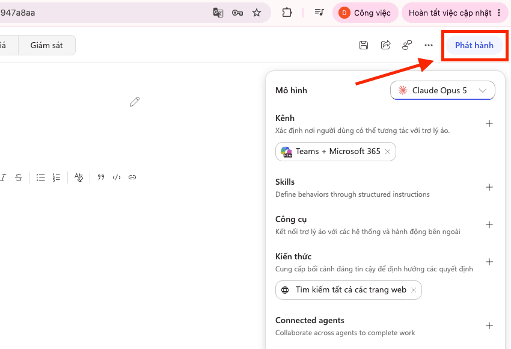The image size is (511, 349).
Task: Open the browser media controls icon
Action: (x=319, y=13)
